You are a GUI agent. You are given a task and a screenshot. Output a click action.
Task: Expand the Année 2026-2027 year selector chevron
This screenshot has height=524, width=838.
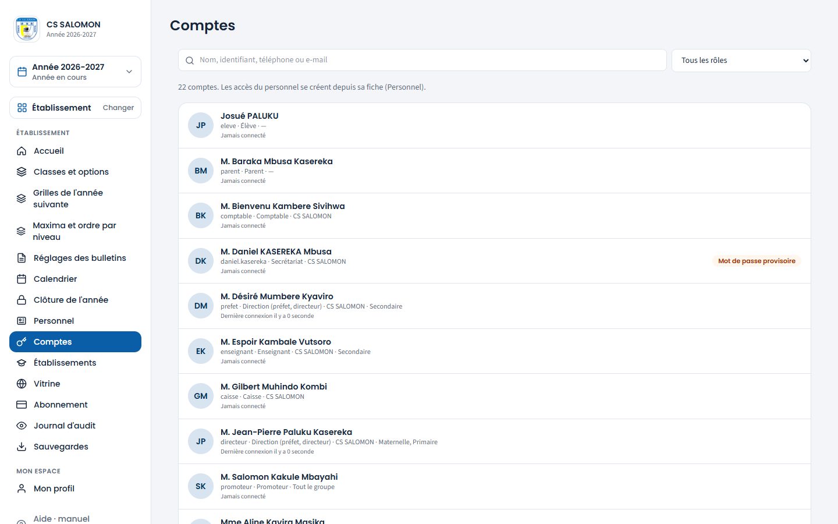click(x=129, y=72)
